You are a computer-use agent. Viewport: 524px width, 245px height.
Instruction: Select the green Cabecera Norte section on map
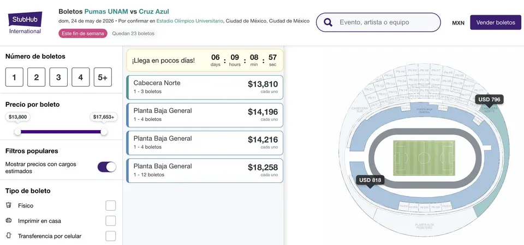[503, 146]
